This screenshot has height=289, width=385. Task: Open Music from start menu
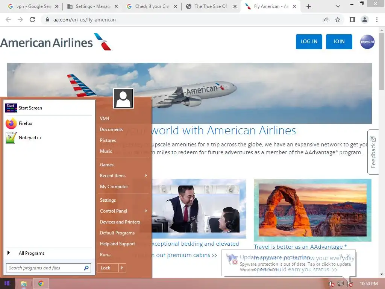pos(106,151)
